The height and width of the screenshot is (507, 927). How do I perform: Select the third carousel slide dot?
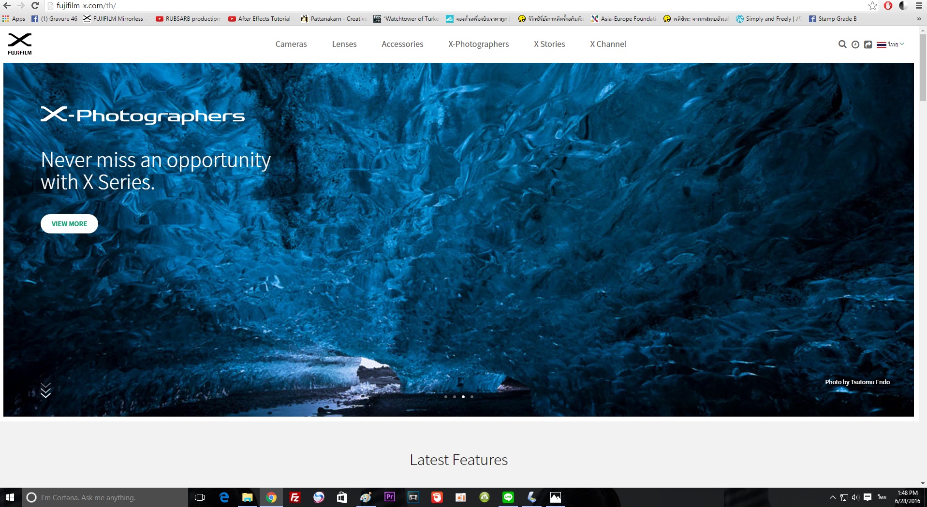coord(463,397)
